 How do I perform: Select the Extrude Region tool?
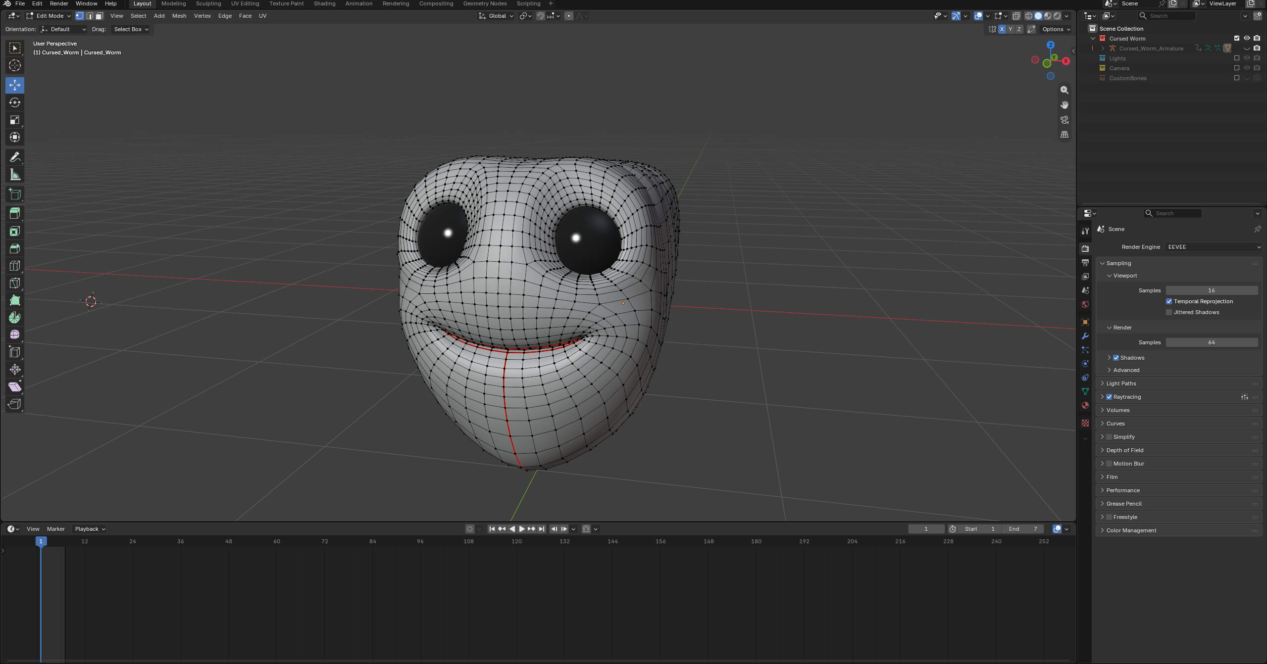pyautogui.click(x=15, y=214)
